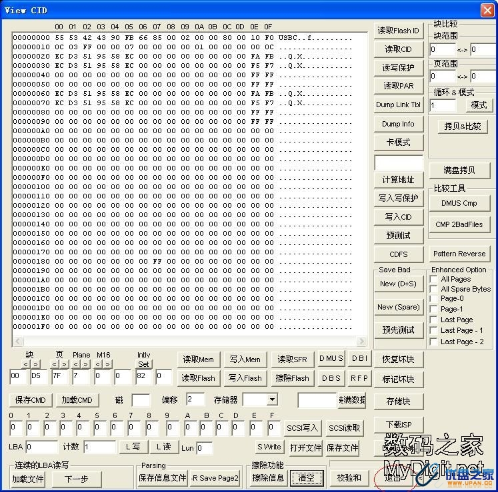Increase M16 value with right arrow

(x=108, y=364)
